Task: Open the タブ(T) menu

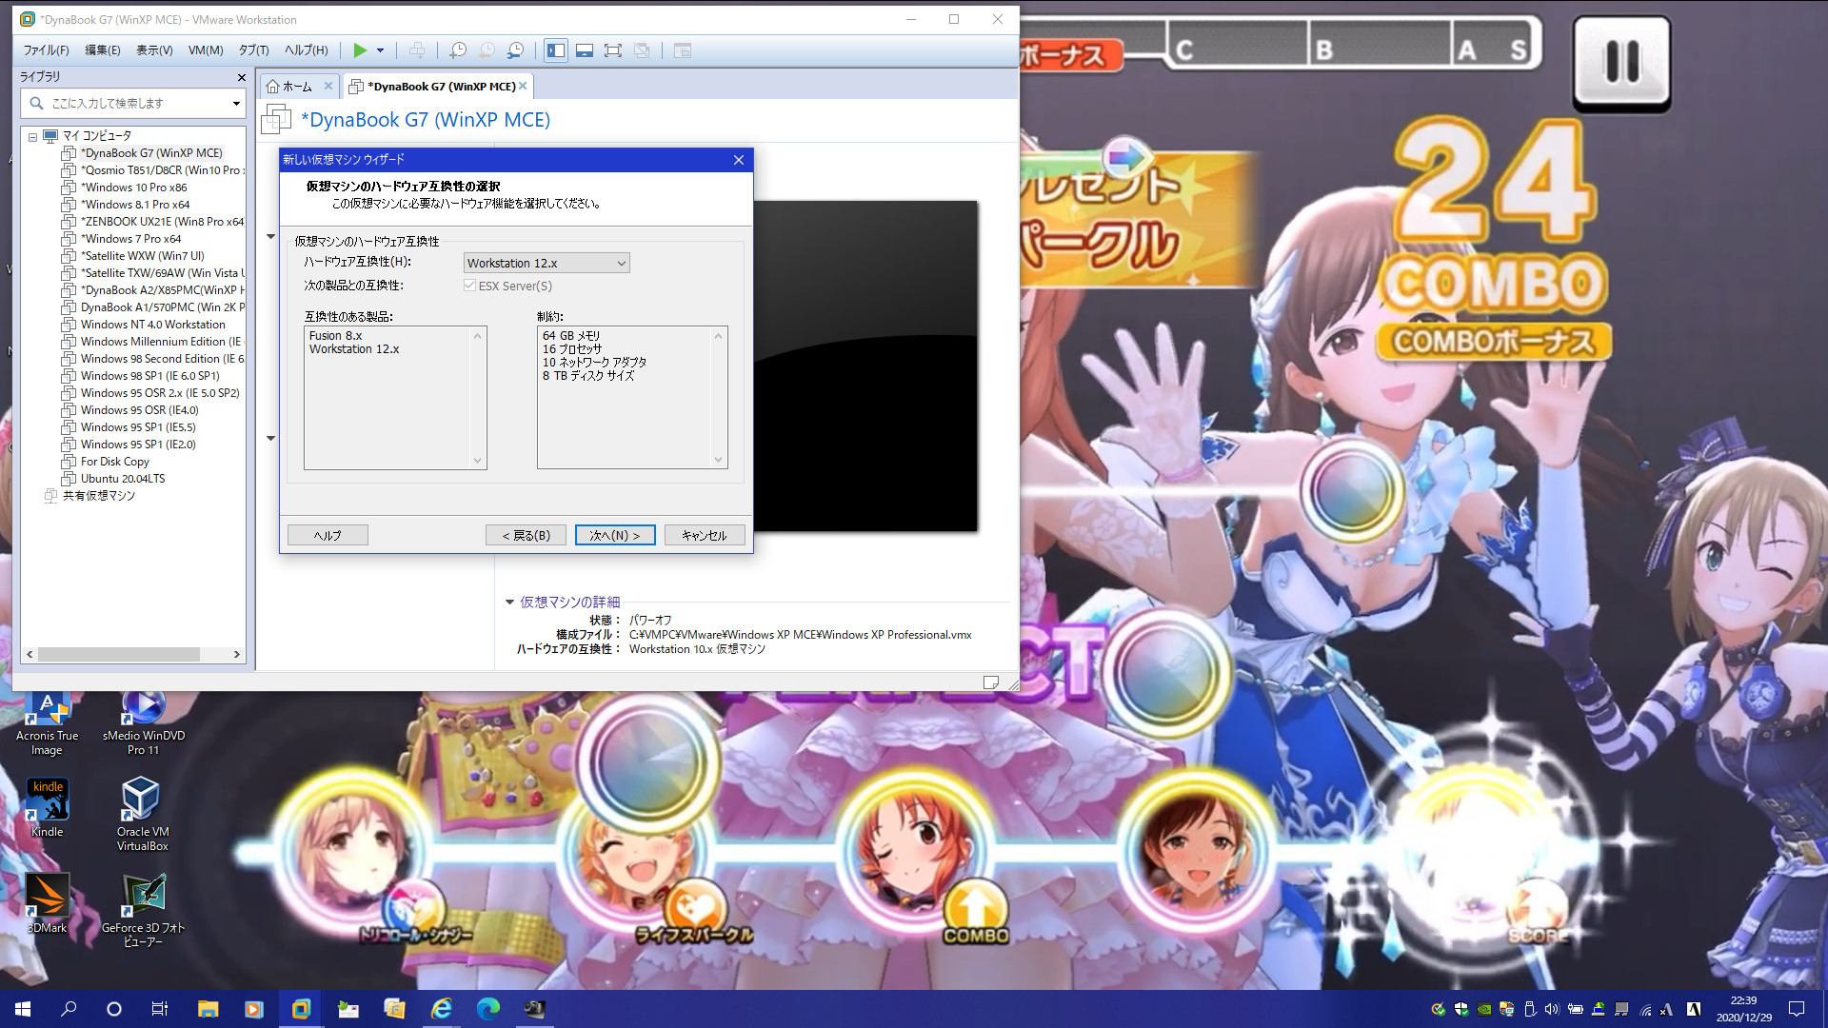Action: tap(253, 50)
